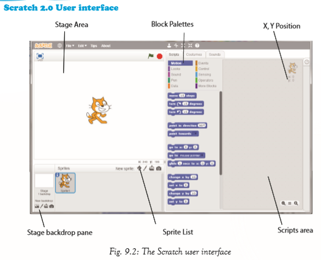Toggle presentation mode icon above stage

coord(40,56)
